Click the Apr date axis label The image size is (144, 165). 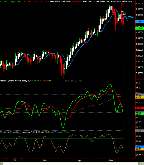pos(80,160)
